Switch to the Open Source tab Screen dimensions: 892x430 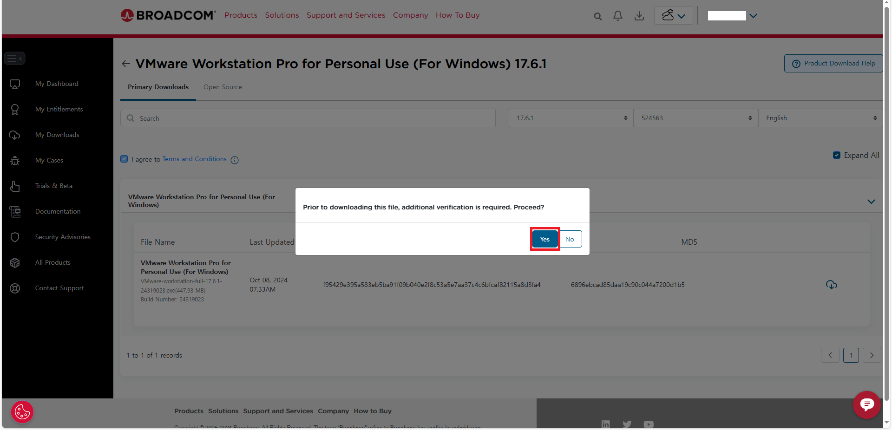coord(223,87)
